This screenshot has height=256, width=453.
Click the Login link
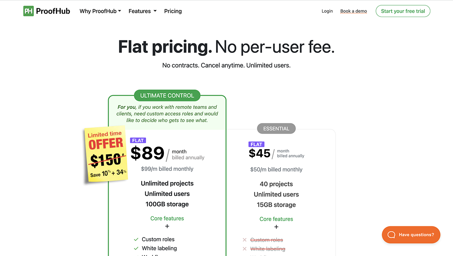tap(327, 11)
